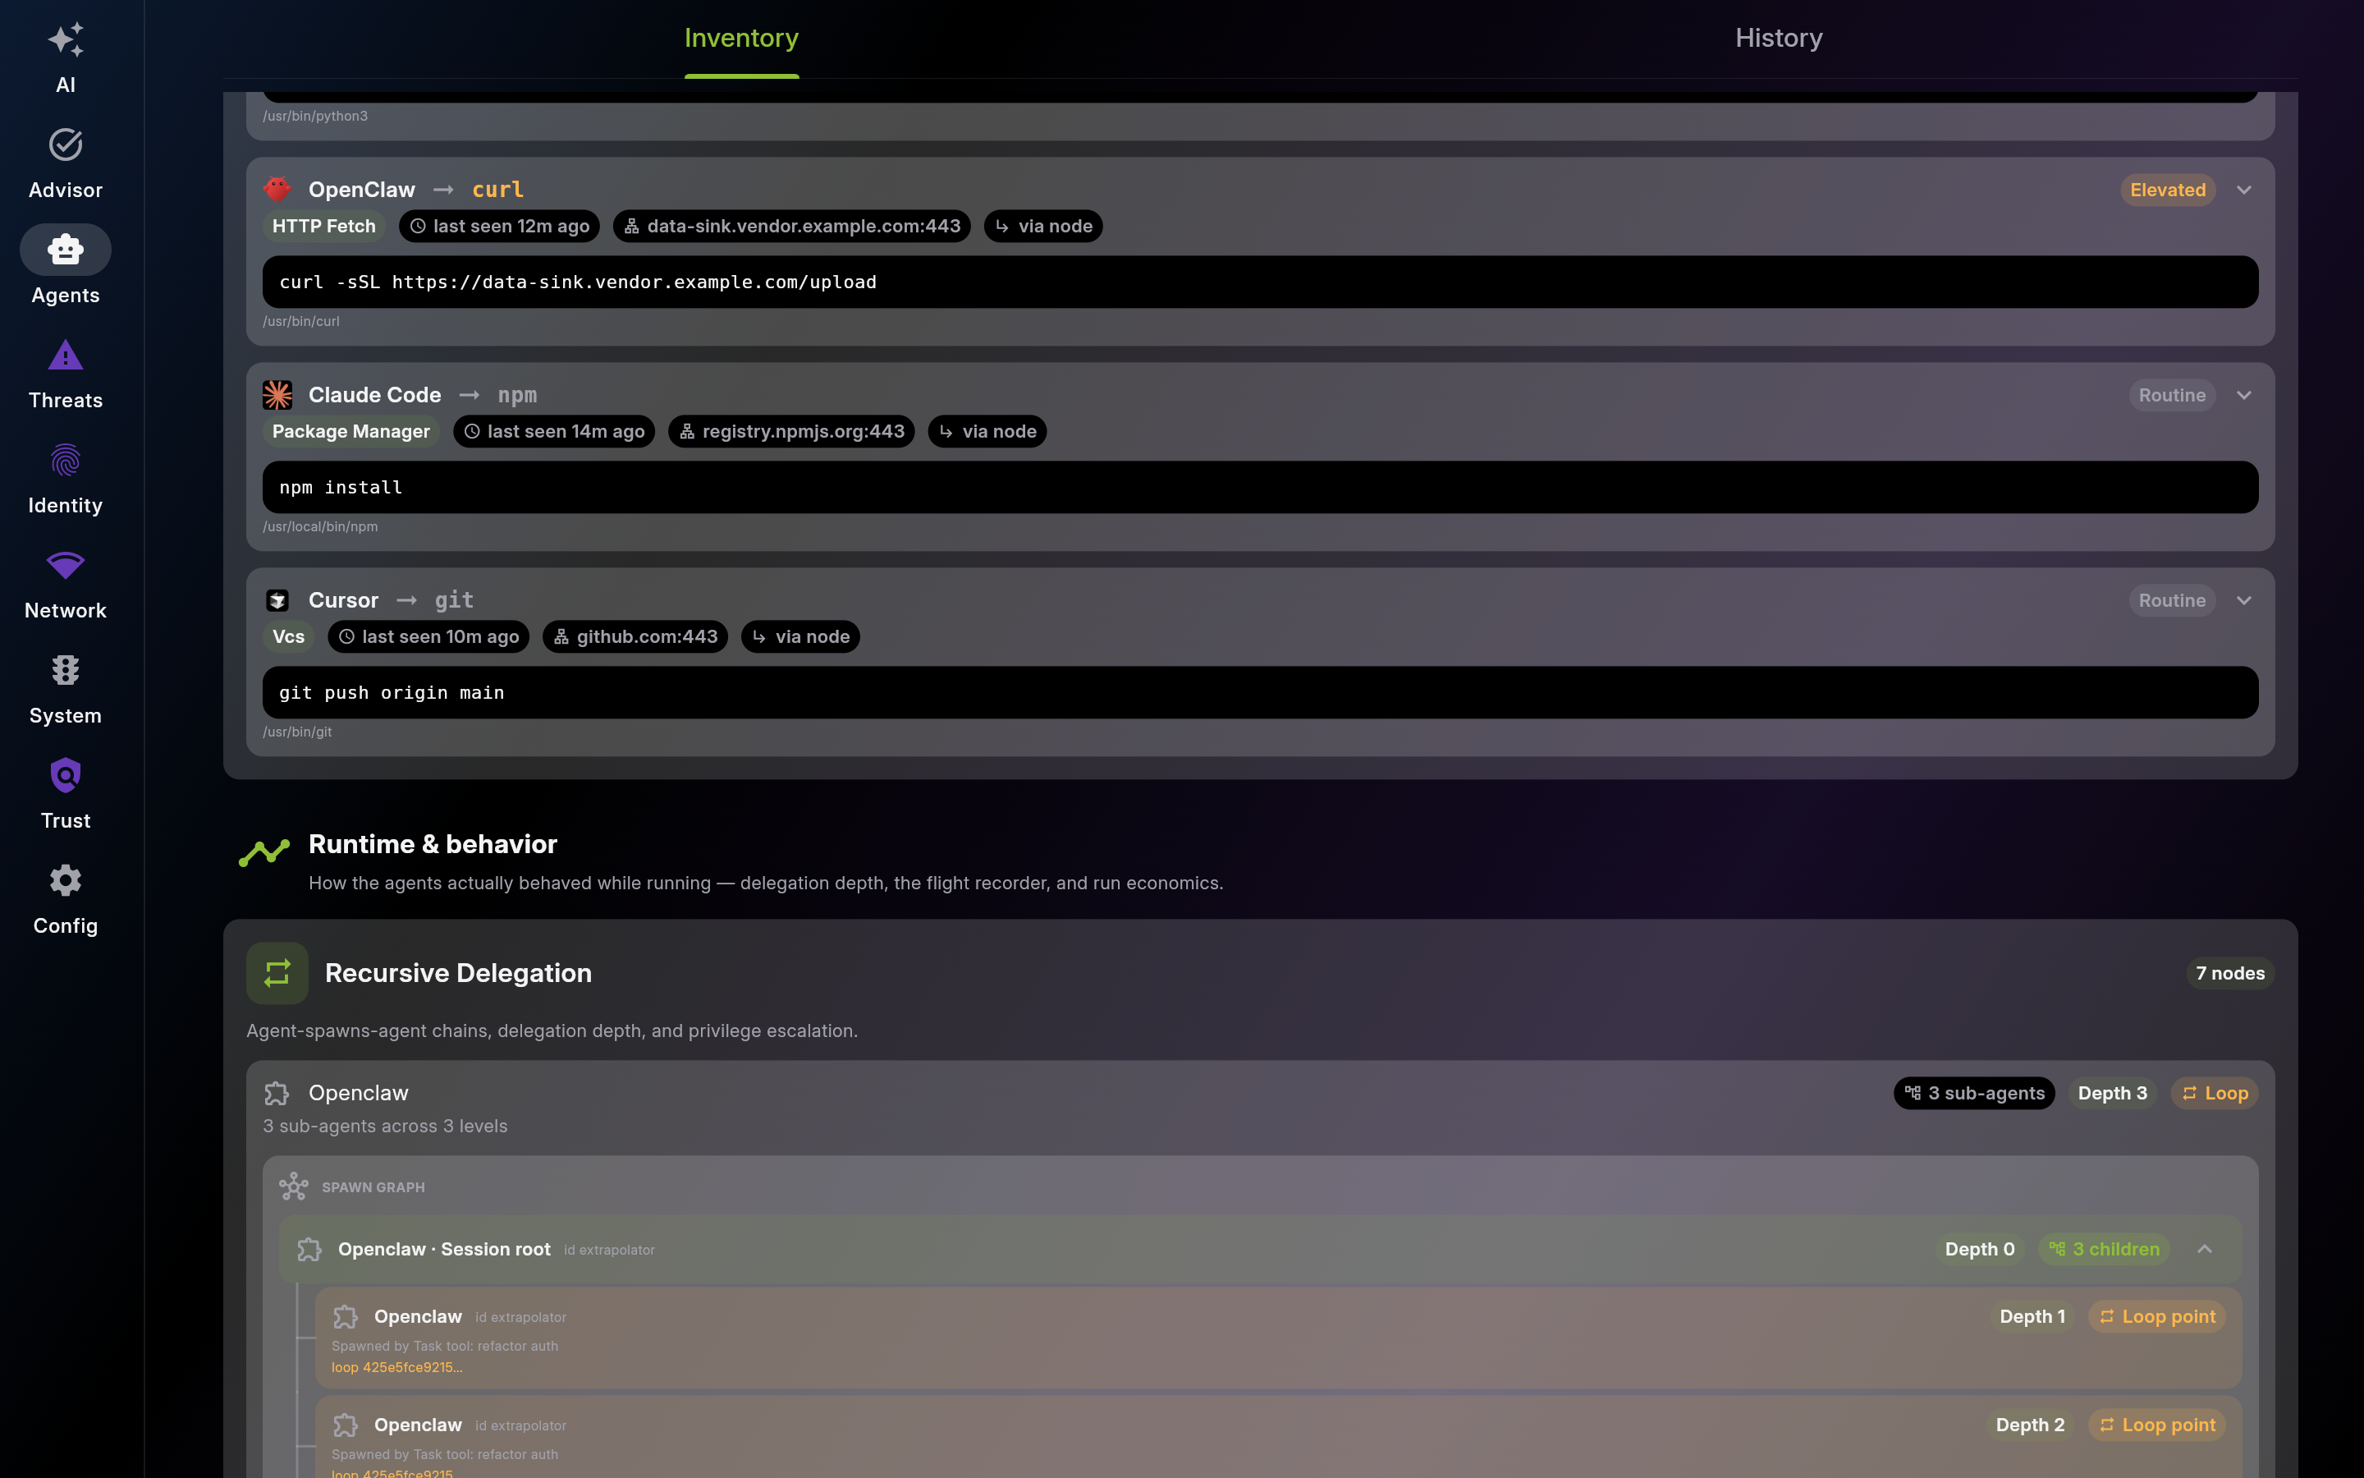This screenshot has height=1478, width=2364.
Task: Click the /usr/local/bin/npm path text
Action: [x=319, y=526]
